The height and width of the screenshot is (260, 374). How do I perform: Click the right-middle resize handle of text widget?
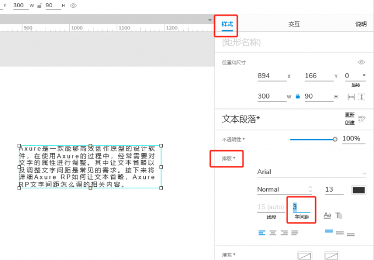pyautogui.click(x=161, y=167)
